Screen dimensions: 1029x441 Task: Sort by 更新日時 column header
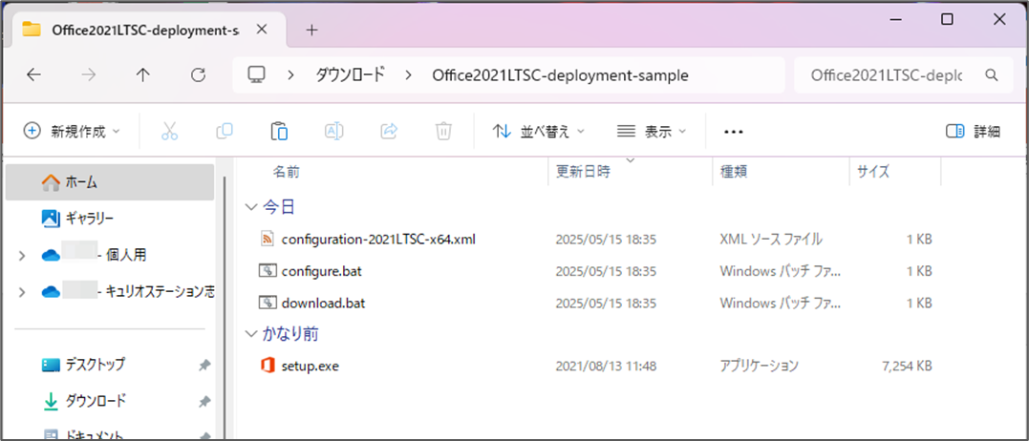[x=584, y=173]
